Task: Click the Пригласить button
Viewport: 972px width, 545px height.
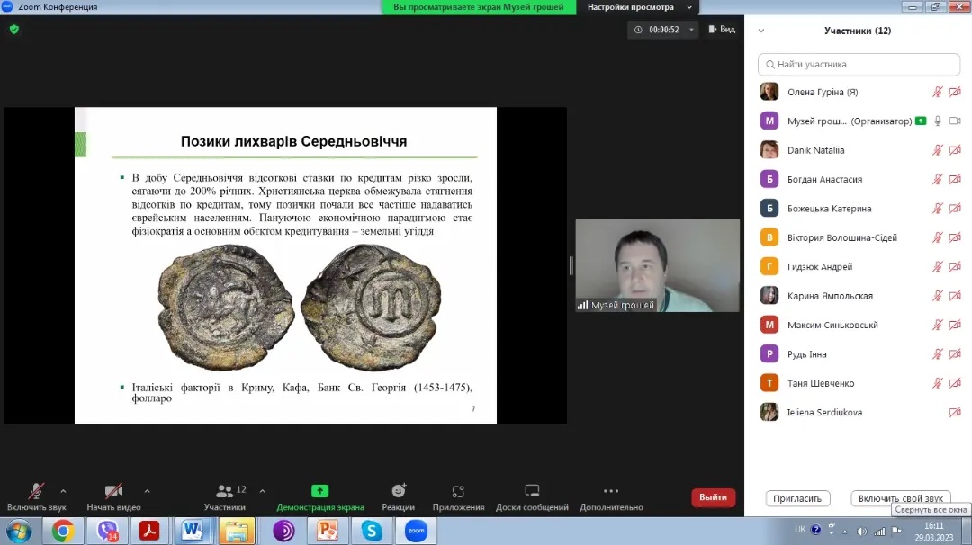Action: (x=797, y=498)
